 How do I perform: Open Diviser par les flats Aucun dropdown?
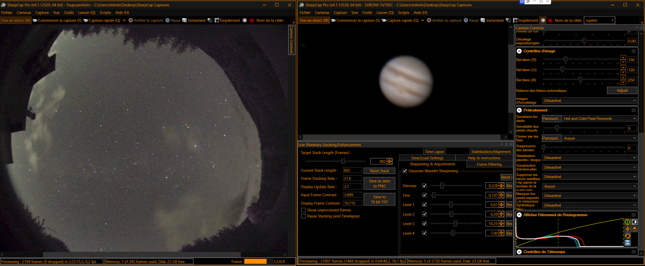(x=599, y=138)
